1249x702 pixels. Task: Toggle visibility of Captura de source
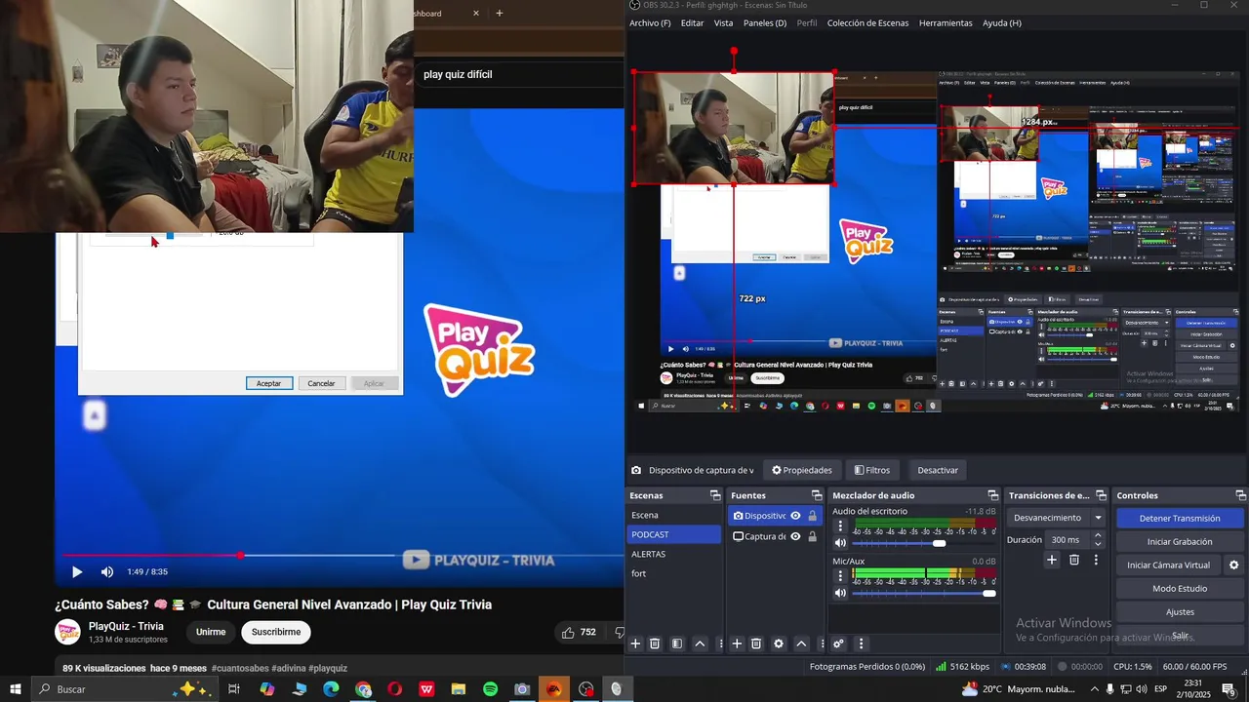coord(795,536)
